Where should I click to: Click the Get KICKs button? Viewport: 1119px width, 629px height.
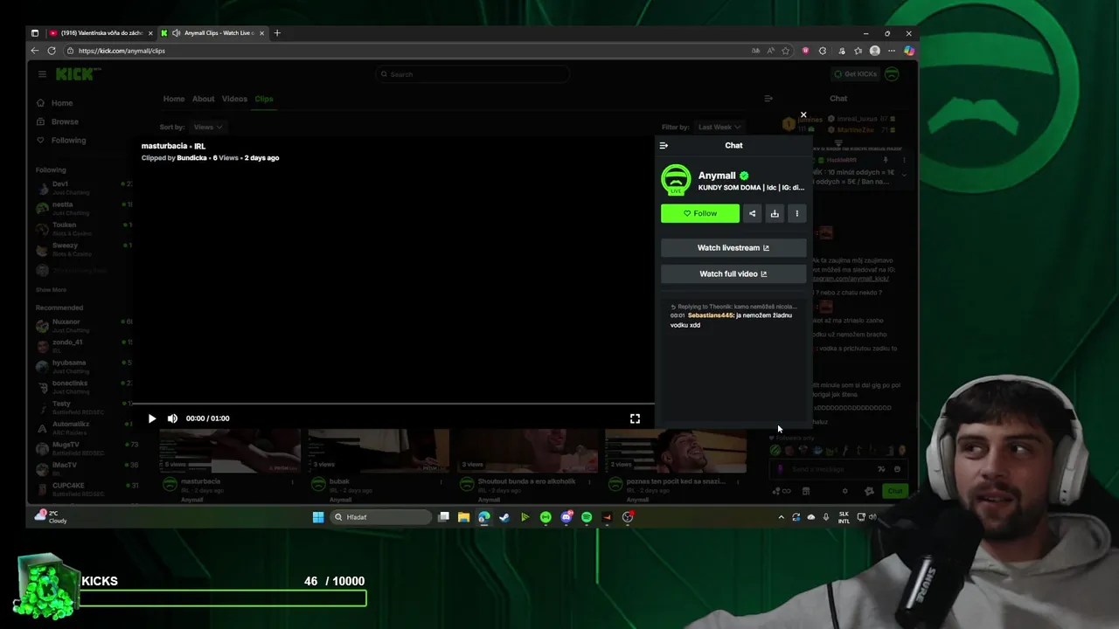(x=855, y=74)
